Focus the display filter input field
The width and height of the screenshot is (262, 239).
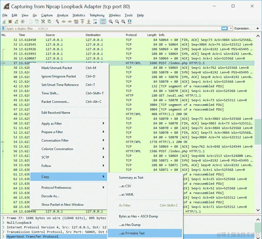(x=114, y=29)
